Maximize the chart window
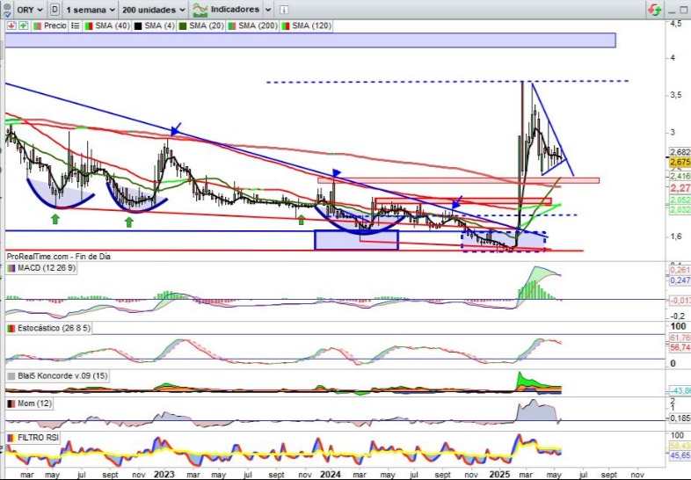Viewport: 691px width, 480px height. tap(684, 11)
